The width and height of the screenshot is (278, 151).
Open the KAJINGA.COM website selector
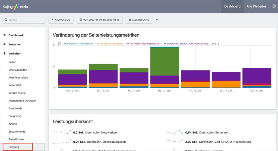(61, 20)
